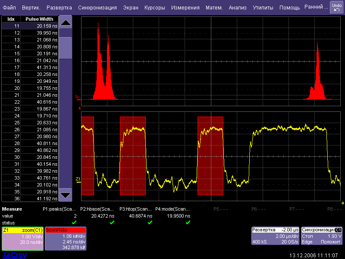The height and width of the screenshot is (259, 345).
Task: Click the yellow arrow beside the waveform grid
Action: (342, 203)
